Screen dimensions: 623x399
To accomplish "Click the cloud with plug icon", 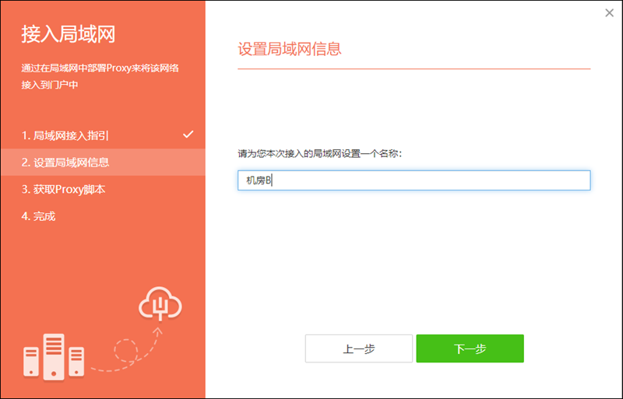I will (x=160, y=306).
